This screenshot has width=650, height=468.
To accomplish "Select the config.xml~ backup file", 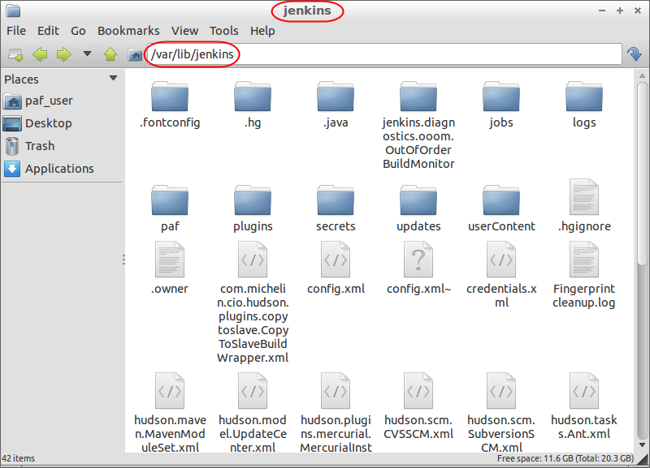I will [418, 268].
